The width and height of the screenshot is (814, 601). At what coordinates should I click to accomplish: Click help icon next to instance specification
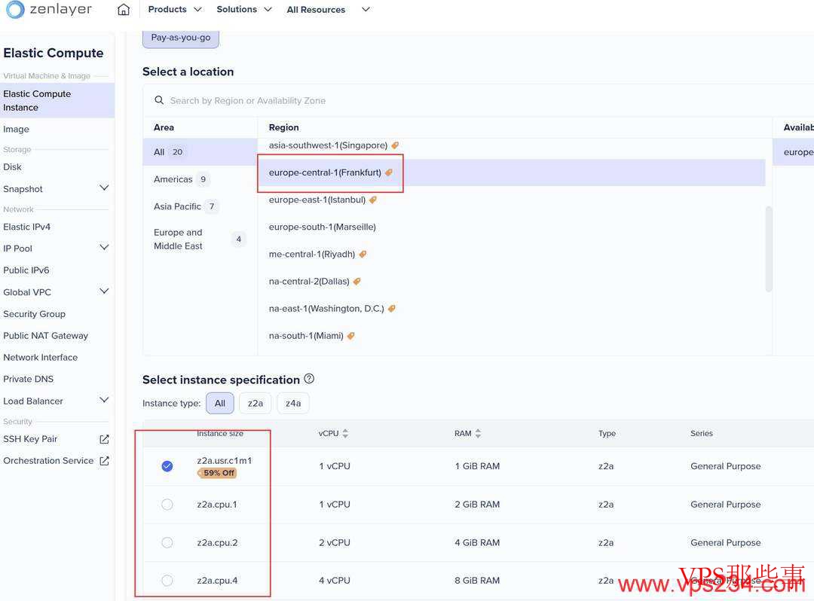click(x=309, y=379)
